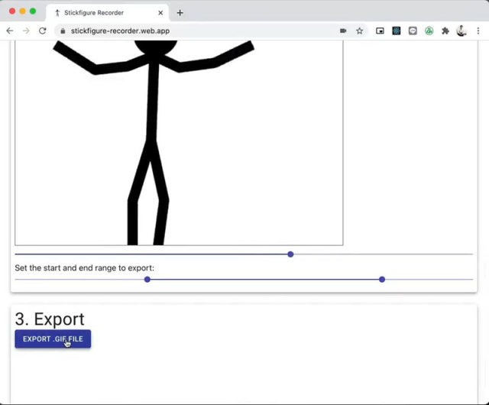The height and width of the screenshot is (405, 489).
Task: Open the React DevTools extension icon
Action: pyautogui.click(x=397, y=31)
